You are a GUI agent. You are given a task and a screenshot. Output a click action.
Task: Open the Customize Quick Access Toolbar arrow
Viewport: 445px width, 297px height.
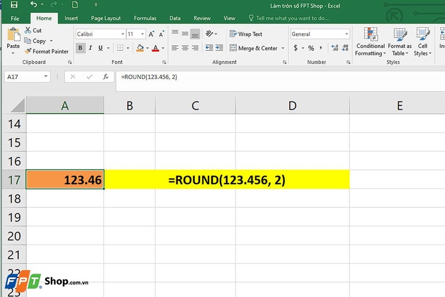point(96,4)
